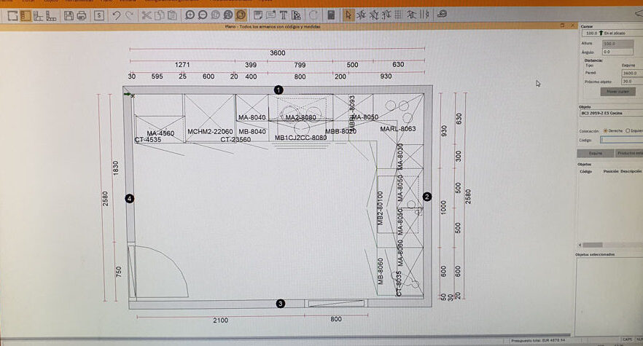Print the plan using printer icon
643x346 pixels.
click(81, 15)
